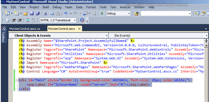Open the active document list arrow
The height and width of the screenshot is (102, 209).
coord(206,29)
